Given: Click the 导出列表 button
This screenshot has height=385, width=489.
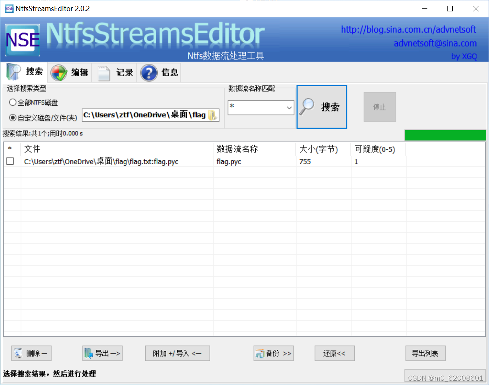Looking at the screenshot, I should click(426, 353).
